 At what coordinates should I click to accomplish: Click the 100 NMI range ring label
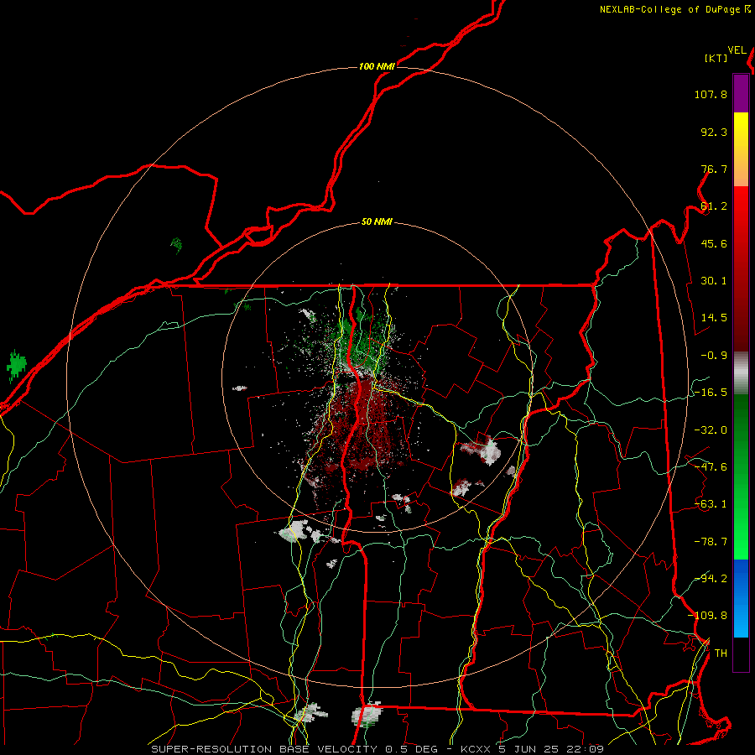[377, 66]
